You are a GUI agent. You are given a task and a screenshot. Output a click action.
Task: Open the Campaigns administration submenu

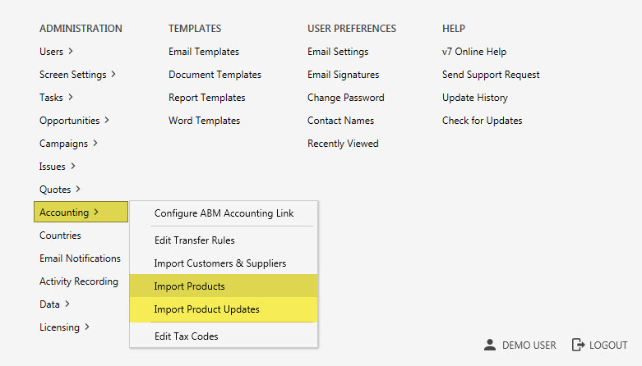tap(68, 144)
